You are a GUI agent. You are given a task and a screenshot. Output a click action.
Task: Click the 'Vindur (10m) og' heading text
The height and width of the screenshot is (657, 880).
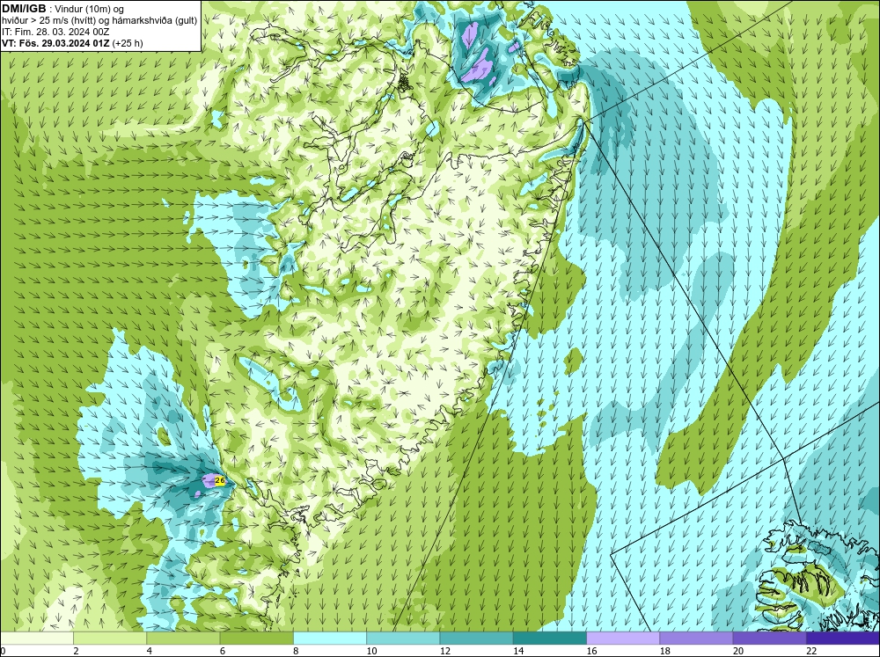pyautogui.click(x=90, y=9)
